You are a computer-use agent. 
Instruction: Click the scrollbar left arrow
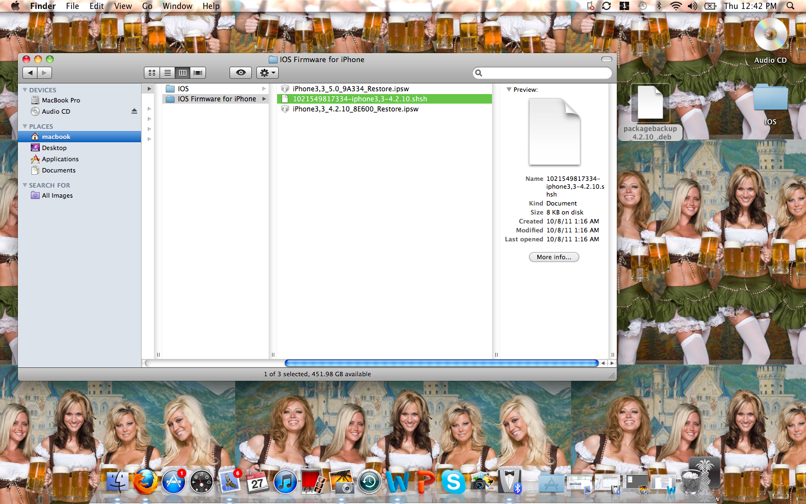point(603,363)
